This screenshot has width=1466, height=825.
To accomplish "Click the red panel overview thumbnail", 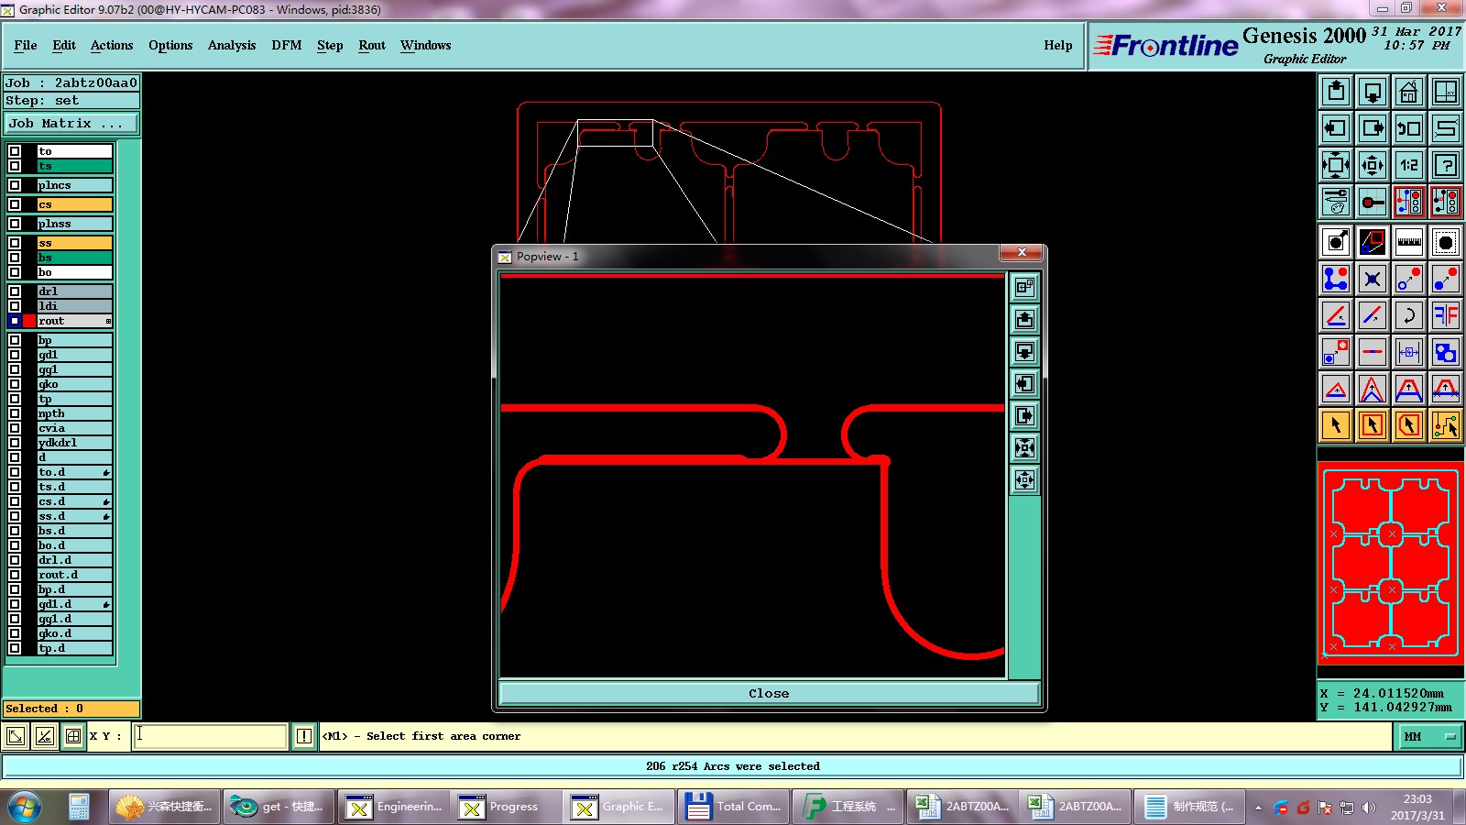I will pyautogui.click(x=1391, y=561).
